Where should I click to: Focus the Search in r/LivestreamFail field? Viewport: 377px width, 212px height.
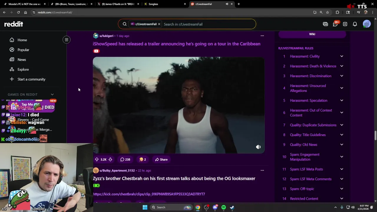pos(208,24)
